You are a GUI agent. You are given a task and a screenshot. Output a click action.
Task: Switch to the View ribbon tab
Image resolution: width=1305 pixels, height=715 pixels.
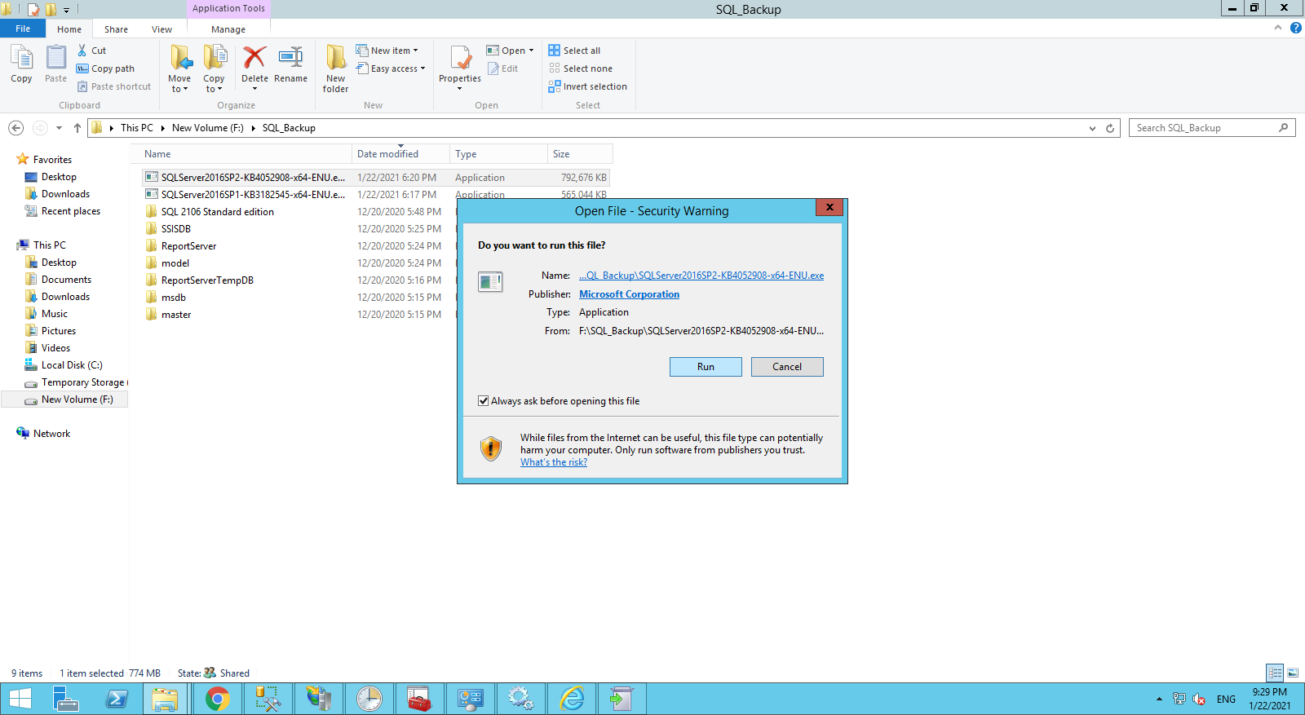point(161,29)
